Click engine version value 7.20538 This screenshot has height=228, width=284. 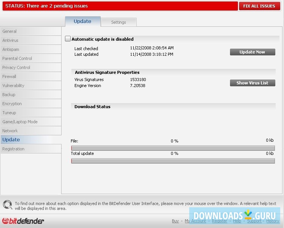click(x=137, y=86)
